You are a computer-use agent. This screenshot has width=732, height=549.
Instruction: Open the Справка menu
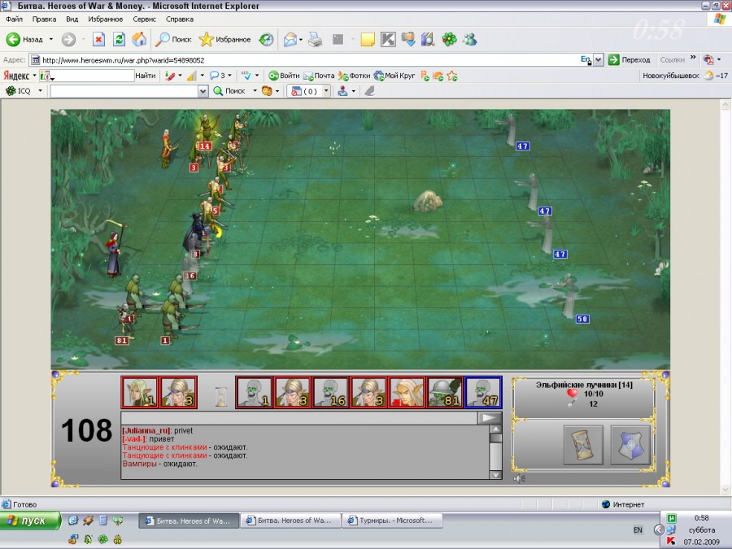pos(179,20)
